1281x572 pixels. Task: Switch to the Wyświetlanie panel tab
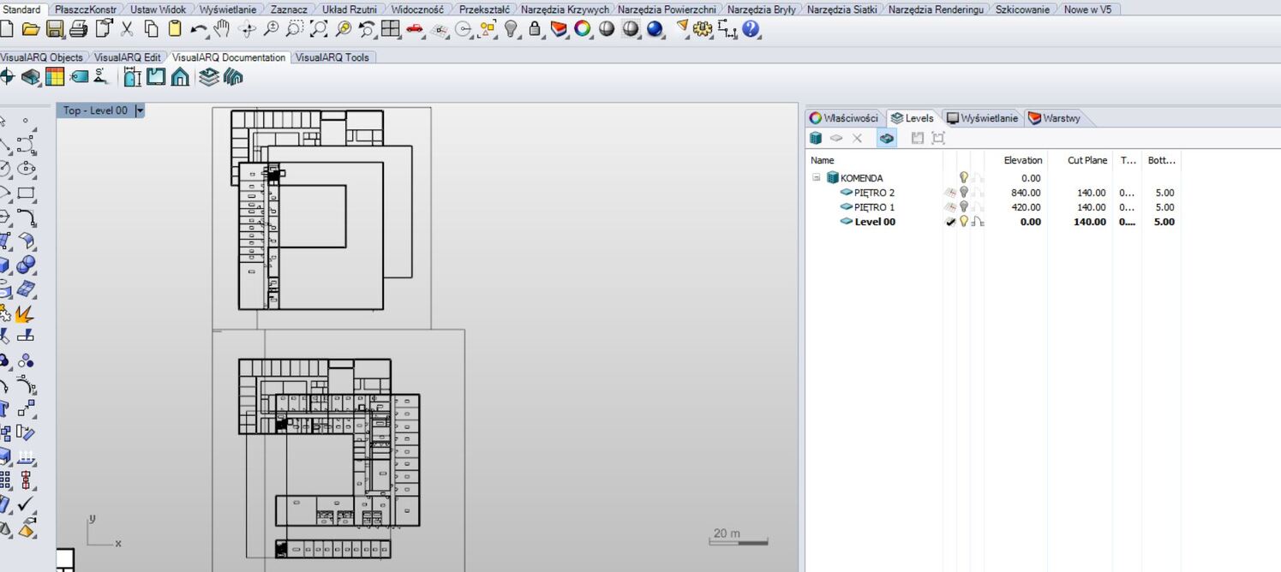982,118
